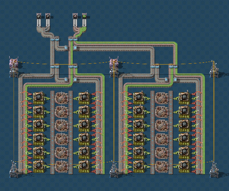The height and width of the screenshot is (191, 229).
Task: Select the chest containing the green circuit
Action: tap(84, 16)
